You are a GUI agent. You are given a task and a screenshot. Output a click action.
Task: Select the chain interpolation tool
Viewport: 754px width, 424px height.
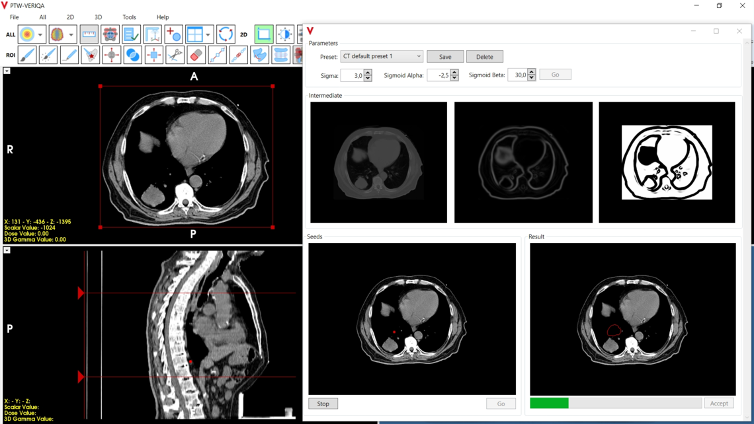(x=237, y=55)
